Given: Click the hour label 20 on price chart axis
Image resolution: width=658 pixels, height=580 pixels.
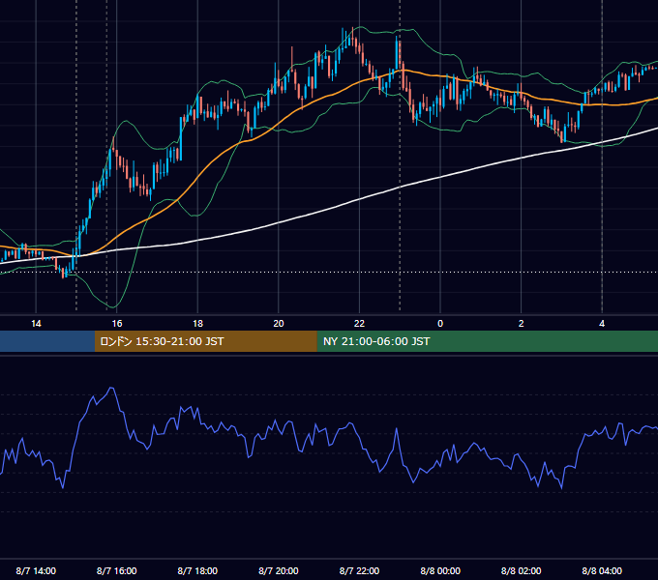Looking at the screenshot, I should [x=279, y=324].
